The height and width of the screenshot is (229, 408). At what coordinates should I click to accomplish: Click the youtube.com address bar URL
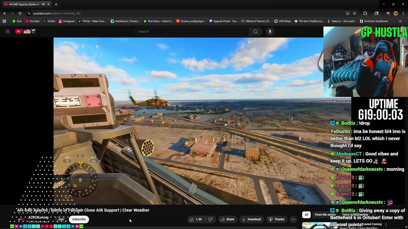57,13
